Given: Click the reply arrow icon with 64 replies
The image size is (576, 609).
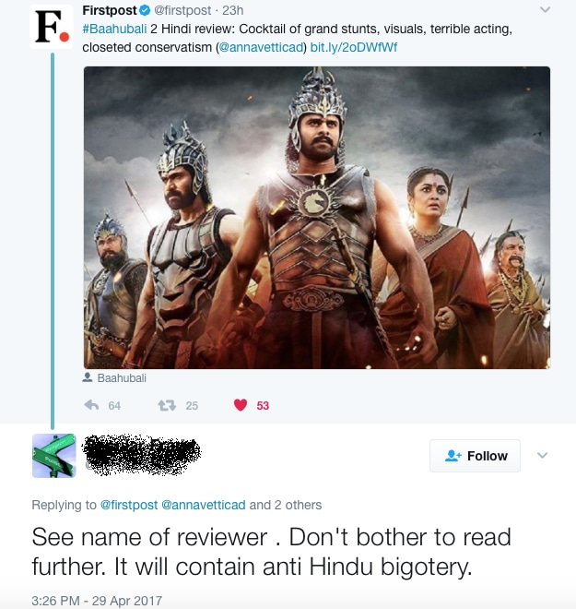Looking at the screenshot, I should (91, 405).
